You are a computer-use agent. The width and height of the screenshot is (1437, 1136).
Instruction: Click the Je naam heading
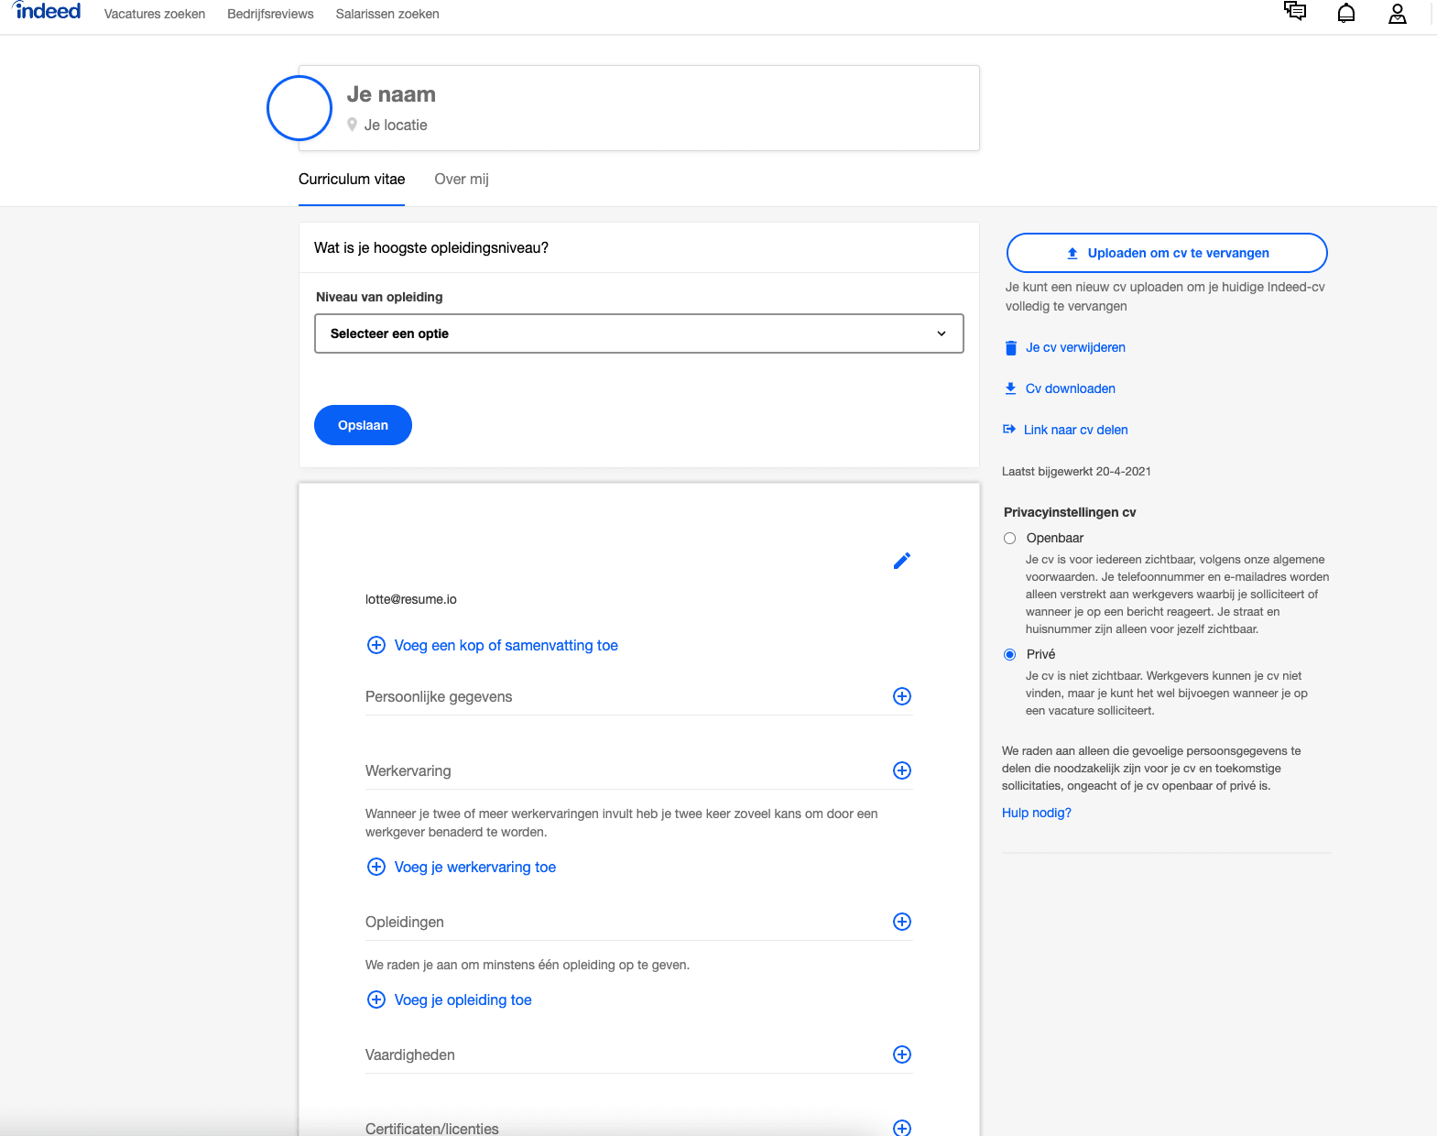click(391, 94)
